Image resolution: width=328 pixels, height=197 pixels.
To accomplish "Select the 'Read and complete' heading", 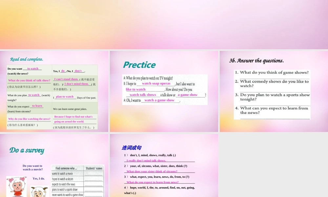I will [x=26, y=59].
